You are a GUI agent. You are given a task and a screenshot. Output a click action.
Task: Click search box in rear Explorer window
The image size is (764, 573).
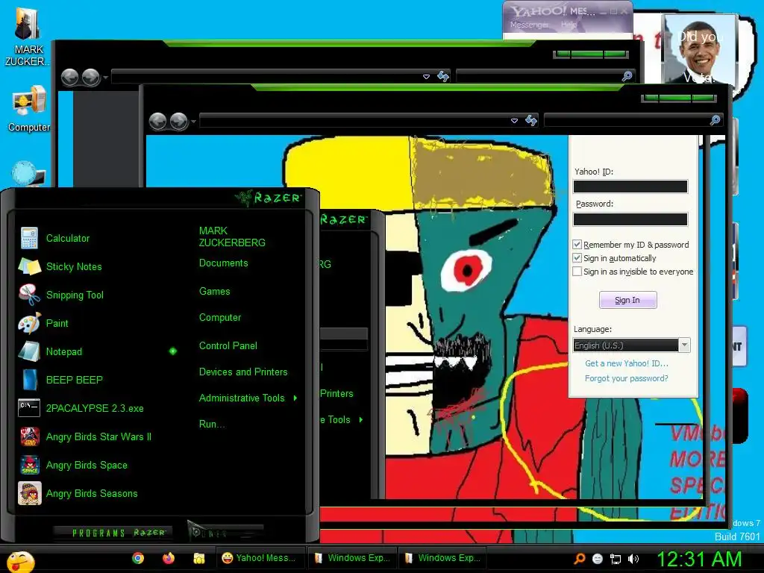pos(545,77)
